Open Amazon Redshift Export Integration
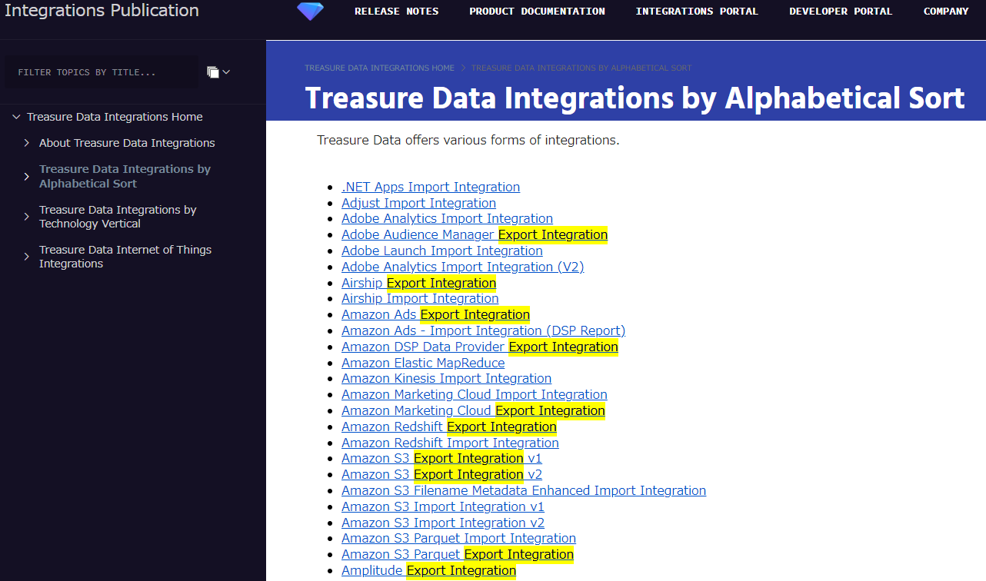The height and width of the screenshot is (581, 986). tap(448, 426)
